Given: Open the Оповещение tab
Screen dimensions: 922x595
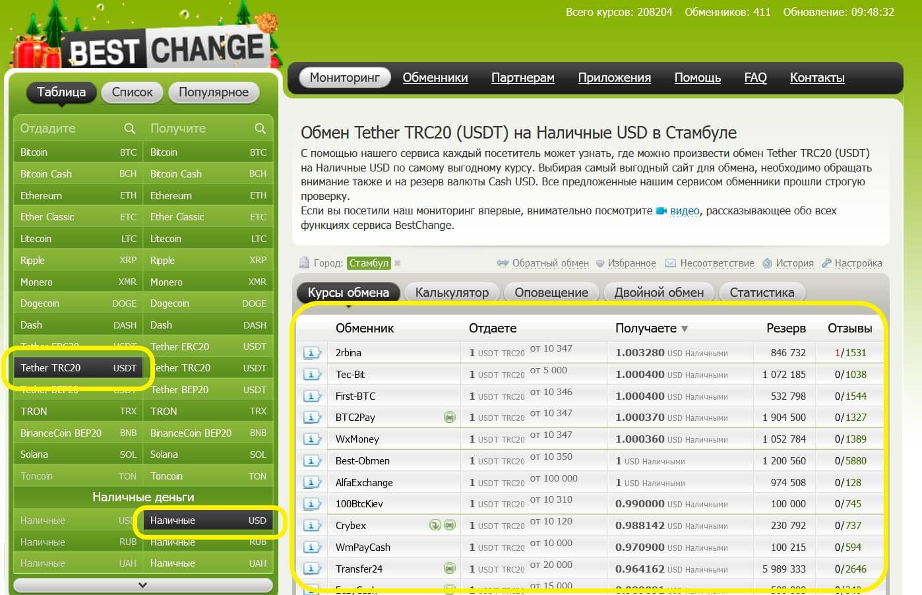Looking at the screenshot, I should (551, 292).
